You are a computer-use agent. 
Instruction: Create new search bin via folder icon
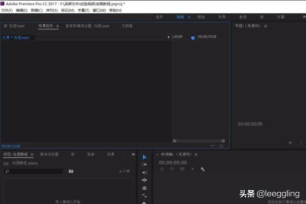tap(71, 171)
